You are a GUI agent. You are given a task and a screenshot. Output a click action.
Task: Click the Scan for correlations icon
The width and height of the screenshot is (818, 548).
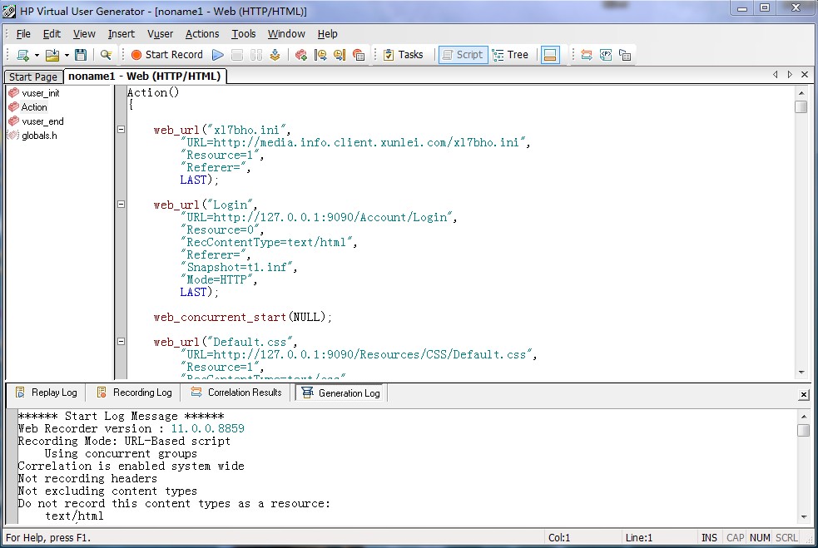click(x=587, y=55)
